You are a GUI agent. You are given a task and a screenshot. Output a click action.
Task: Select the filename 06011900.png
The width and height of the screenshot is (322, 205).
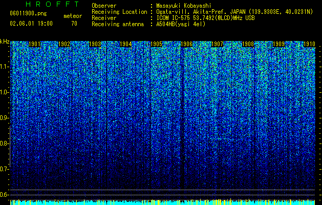click(x=28, y=13)
